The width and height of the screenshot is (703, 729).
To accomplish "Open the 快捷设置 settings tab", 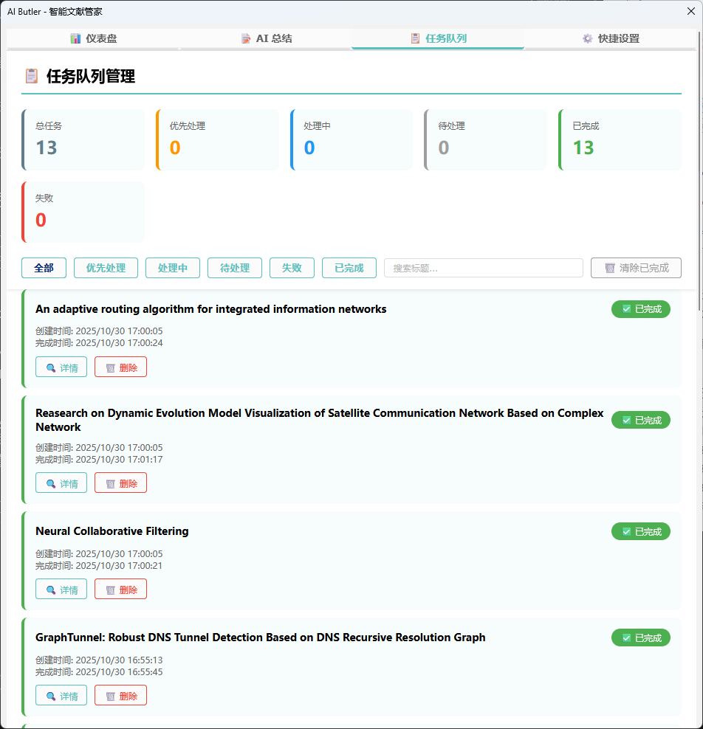I will 610,38.
